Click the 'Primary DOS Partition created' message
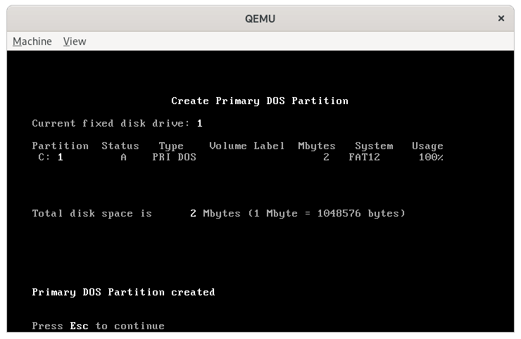The width and height of the screenshot is (521, 339). (x=123, y=292)
